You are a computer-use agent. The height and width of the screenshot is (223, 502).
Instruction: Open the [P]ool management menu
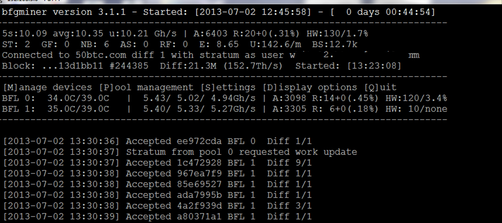(146, 87)
